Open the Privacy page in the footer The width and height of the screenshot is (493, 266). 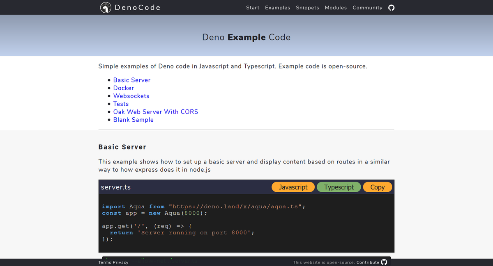pyautogui.click(x=120, y=262)
